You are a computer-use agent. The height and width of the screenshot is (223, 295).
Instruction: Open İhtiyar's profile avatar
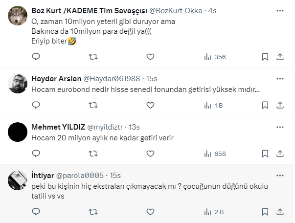[x=18, y=181]
